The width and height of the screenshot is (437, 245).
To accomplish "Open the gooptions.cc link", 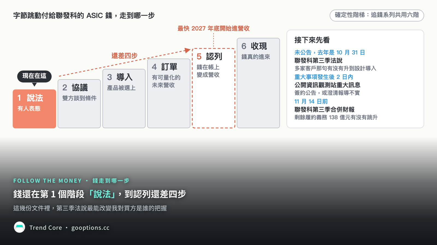I will coord(90,228).
